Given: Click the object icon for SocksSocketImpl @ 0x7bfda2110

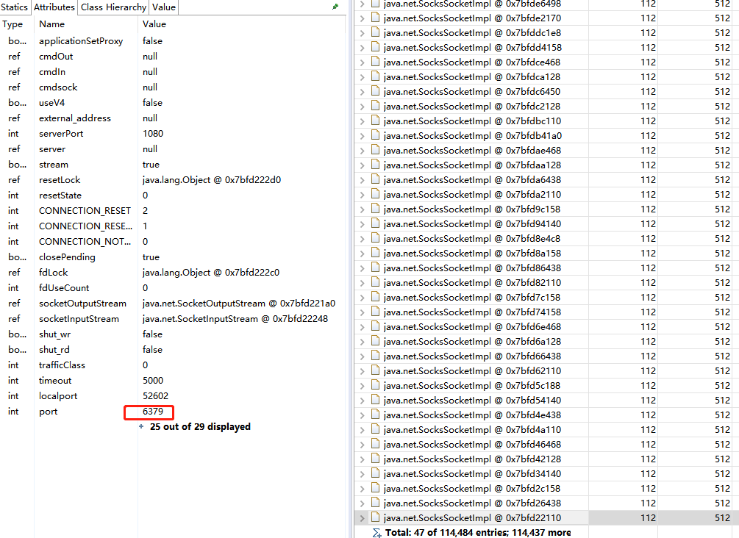Looking at the screenshot, I should 375,194.
